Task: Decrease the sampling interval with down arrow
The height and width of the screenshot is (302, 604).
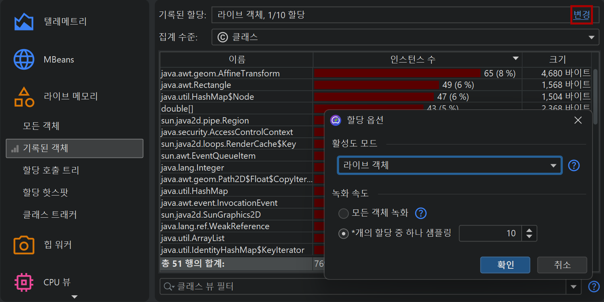Action: pyautogui.click(x=529, y=237)
